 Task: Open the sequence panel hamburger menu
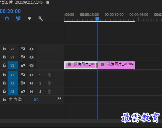48,2
